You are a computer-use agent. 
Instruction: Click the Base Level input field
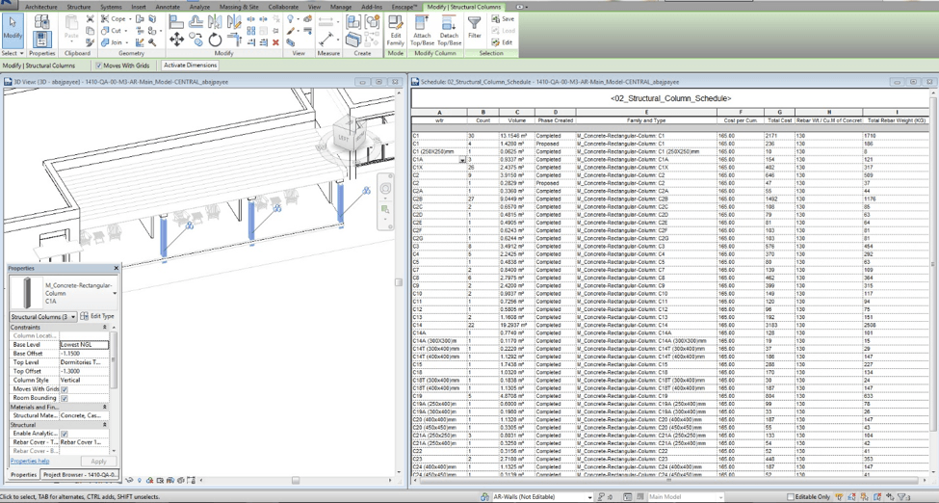pyautogui.click(x=85, y=345)
